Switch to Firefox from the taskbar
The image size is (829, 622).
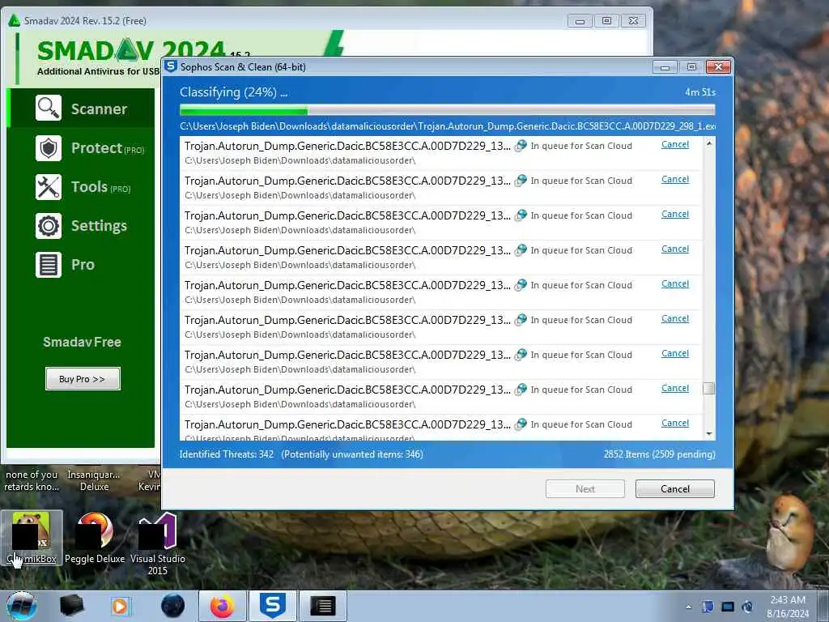[222, 606]
